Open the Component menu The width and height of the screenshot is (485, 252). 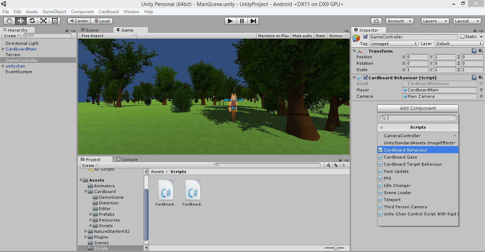tap(82, 12)
